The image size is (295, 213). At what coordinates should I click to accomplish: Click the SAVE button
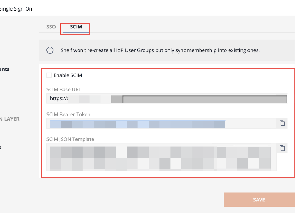[x=259, y=200]
